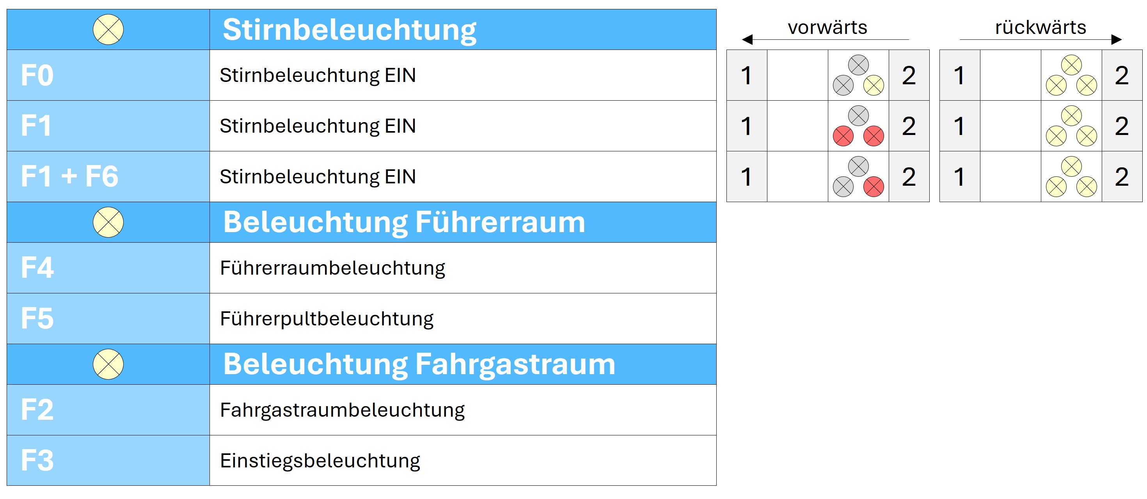Click the single yellow lamp in vorwärts top row
The height and width of the screenshot is (499, 1147).
click(873, 85)
